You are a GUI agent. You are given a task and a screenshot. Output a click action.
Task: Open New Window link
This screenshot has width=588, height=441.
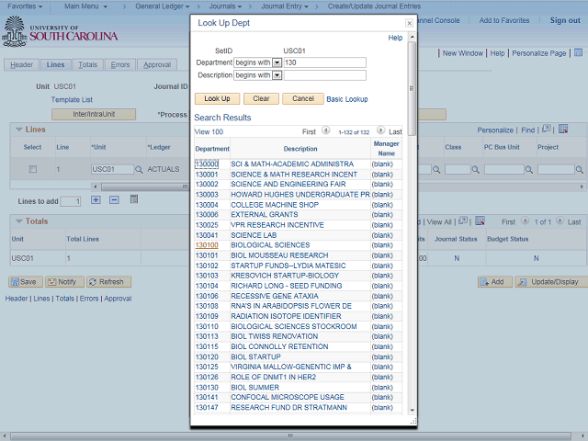[x=463, y=53]
